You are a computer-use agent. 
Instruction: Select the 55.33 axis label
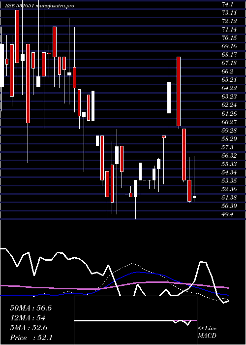click(229, 164)
